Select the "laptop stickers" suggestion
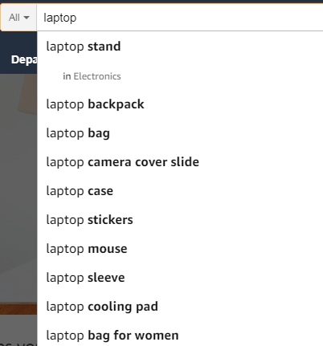The width and height of the screenshot is (323, 346). [x=180, y=220]
